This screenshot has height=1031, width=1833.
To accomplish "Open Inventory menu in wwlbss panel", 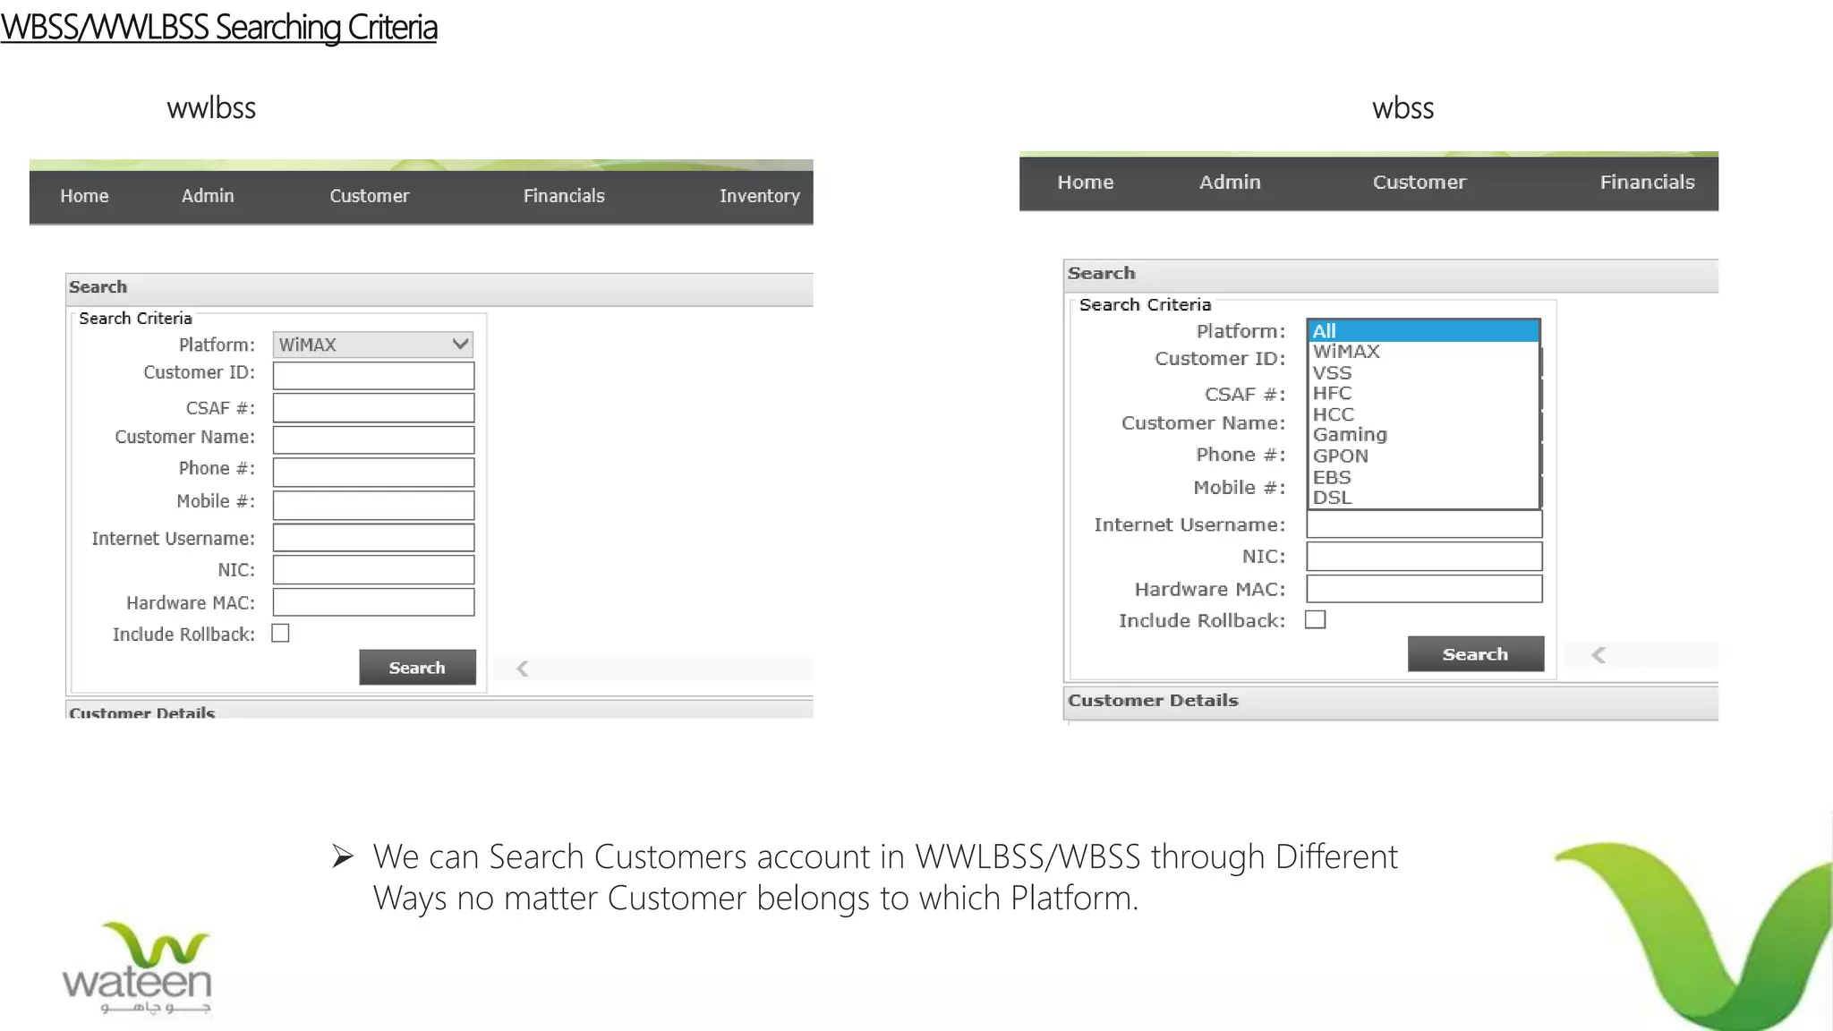I will click(759, 196).
